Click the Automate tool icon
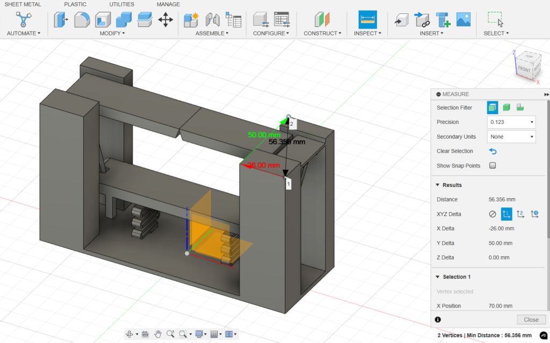 [24, 19]
